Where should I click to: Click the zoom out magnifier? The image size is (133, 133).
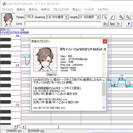(x=128, y=17)
